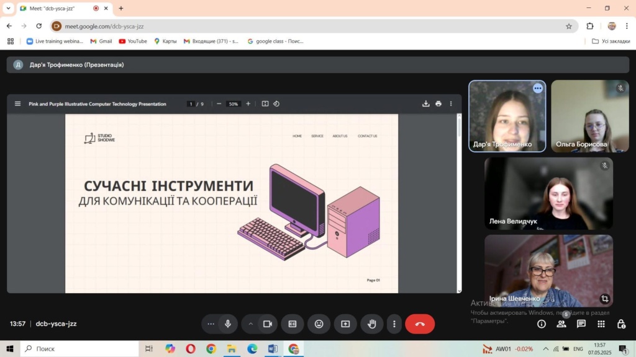Leave the call with red hang-up button
Viewport: 636px width, 357px height.
(420, 324)
